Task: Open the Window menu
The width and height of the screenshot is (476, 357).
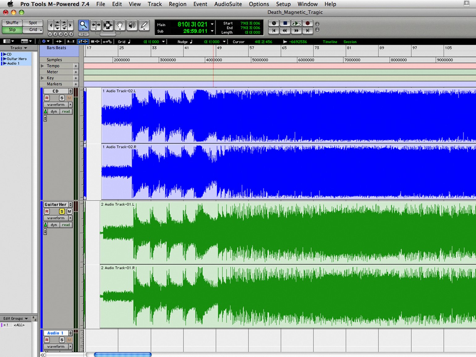Action: tap(308, 4)
